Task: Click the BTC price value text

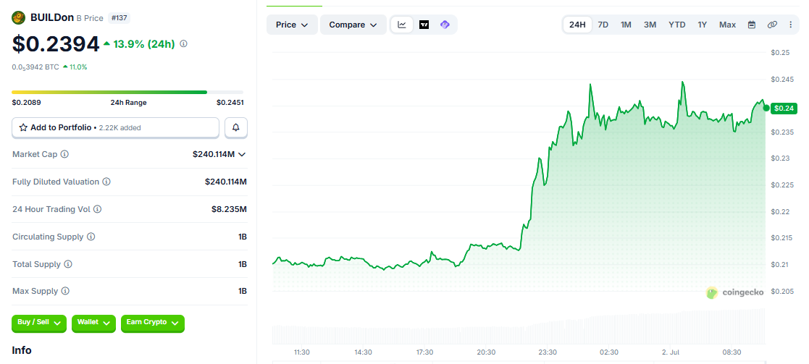Action: pyautogui.click(x=35, y=67)
